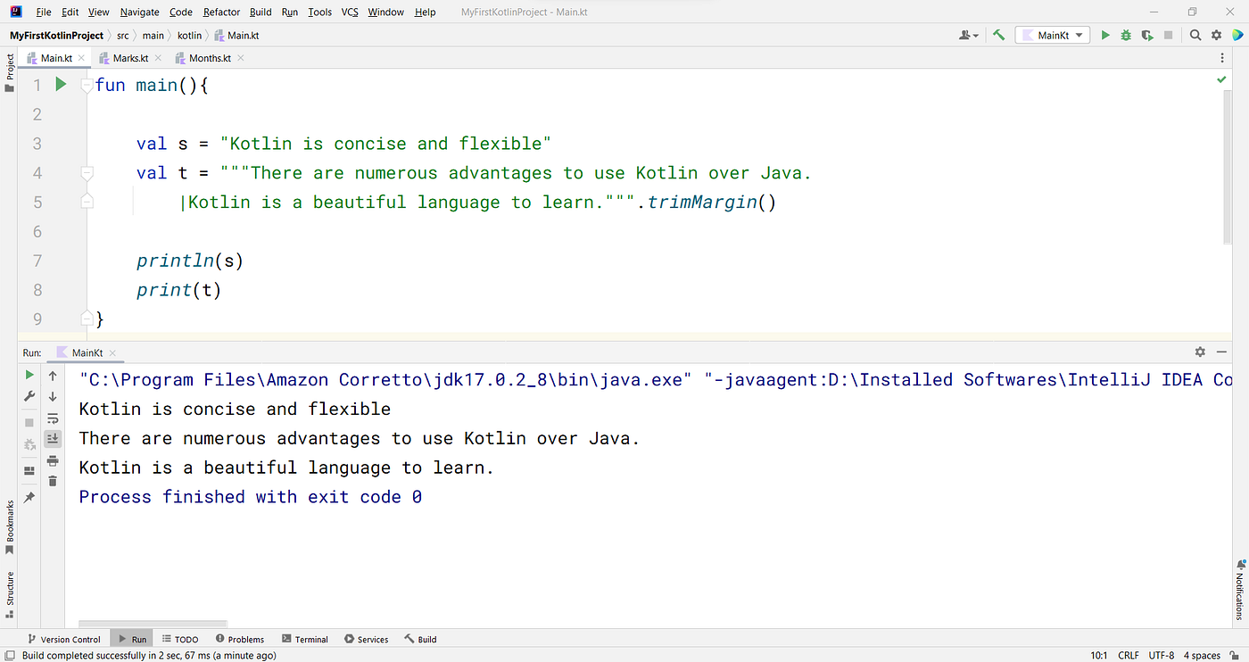Run MainKt with coverage icon
This screenshot has height=662, width=1249.
(x=1148, y=35)
